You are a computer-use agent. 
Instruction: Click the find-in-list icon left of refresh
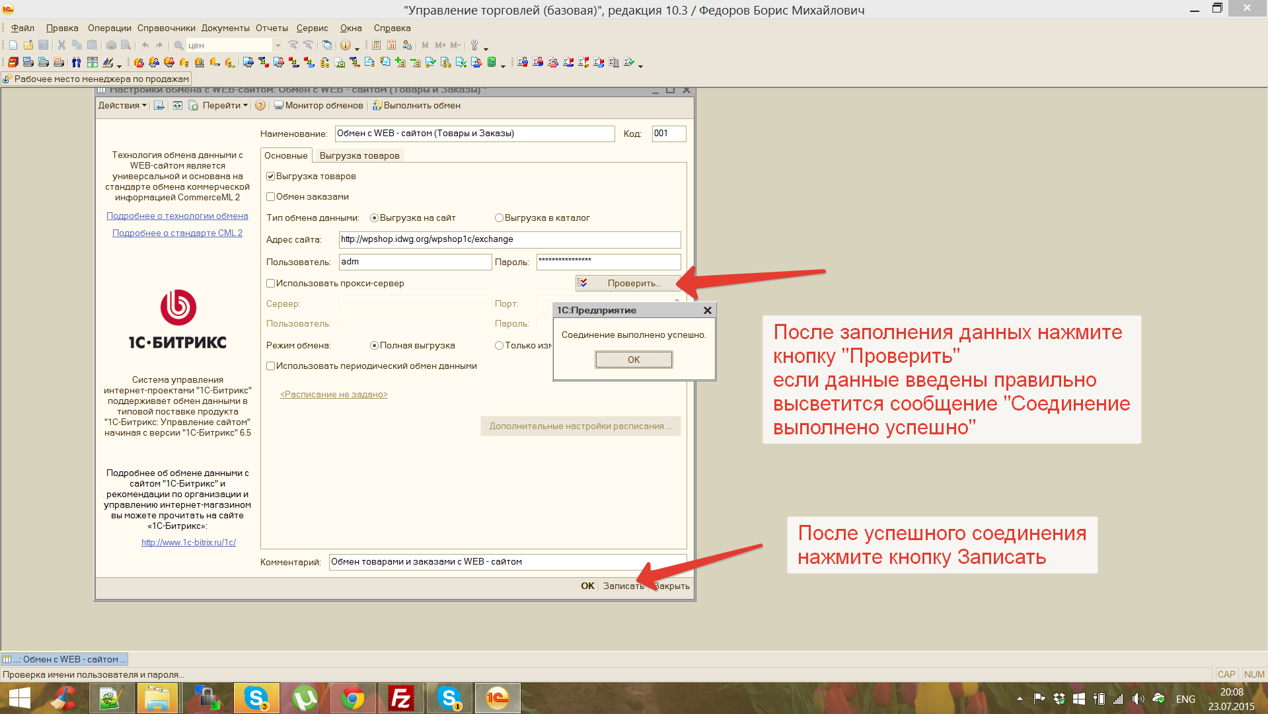click(x=159, y=105)
